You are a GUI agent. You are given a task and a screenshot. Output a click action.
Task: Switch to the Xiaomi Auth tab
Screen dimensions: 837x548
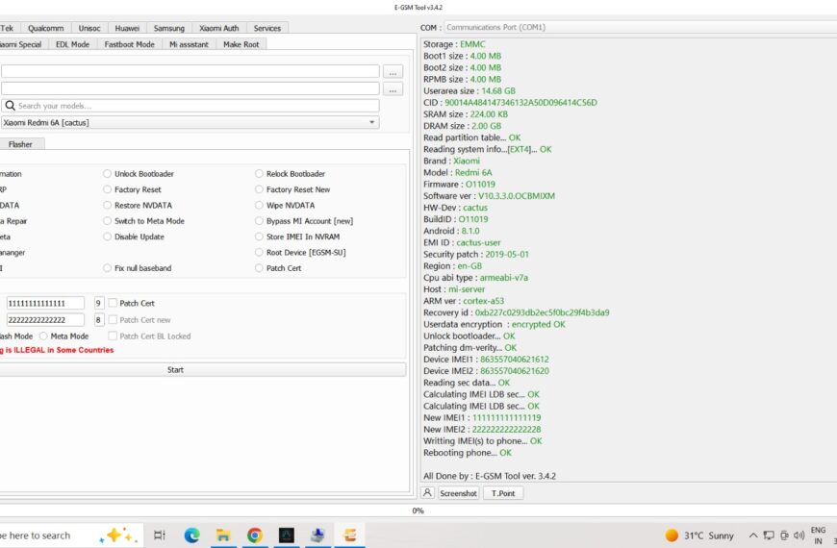[218, 28]
